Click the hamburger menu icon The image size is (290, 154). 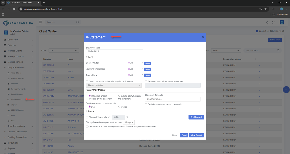(40, 22)
